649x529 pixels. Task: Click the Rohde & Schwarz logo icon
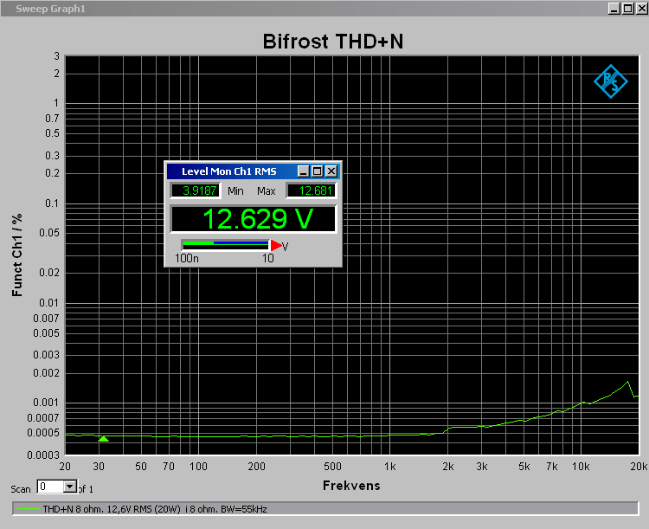point(611,81)
